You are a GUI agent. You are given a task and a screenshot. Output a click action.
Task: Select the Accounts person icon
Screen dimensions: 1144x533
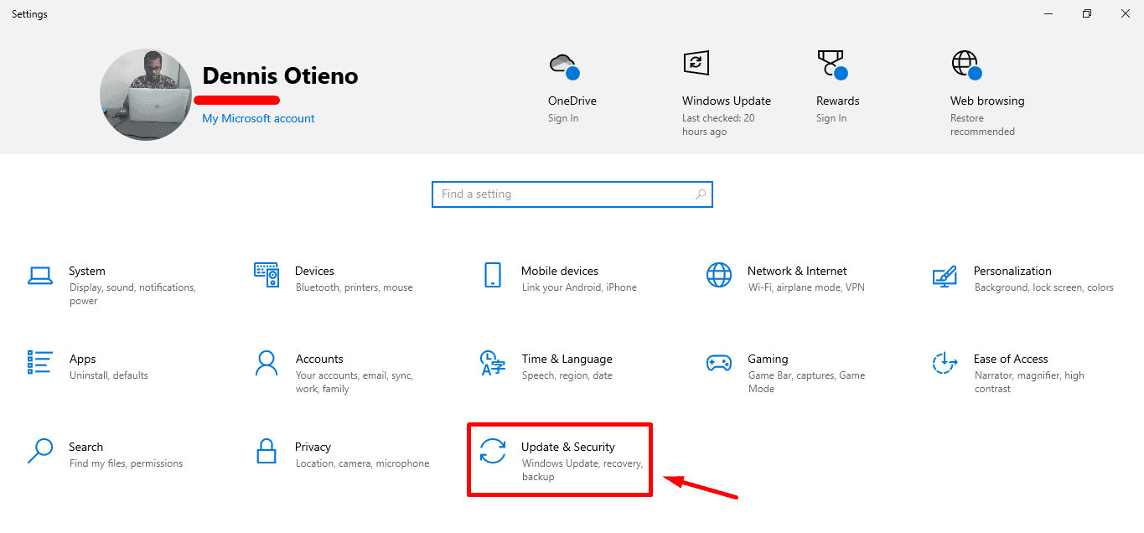pyautogui.click(x=266, y=363)
